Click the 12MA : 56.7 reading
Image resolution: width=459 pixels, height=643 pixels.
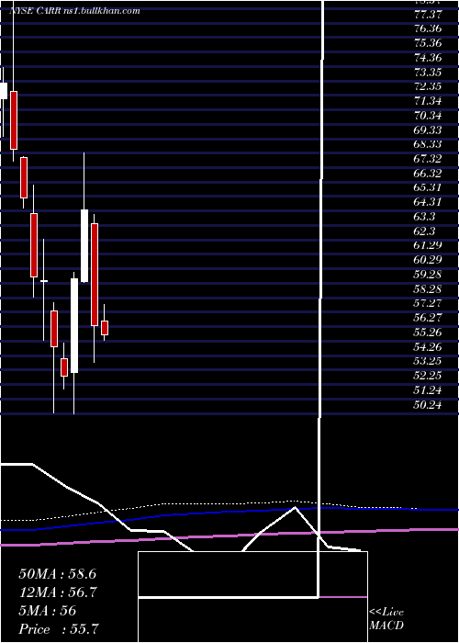coord(57,592)
